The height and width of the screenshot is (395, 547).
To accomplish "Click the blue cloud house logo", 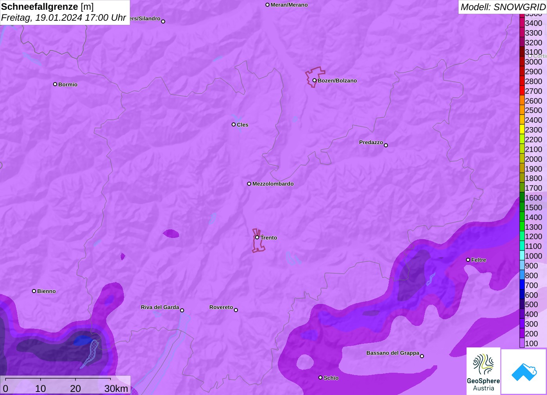I will [524, 372].
